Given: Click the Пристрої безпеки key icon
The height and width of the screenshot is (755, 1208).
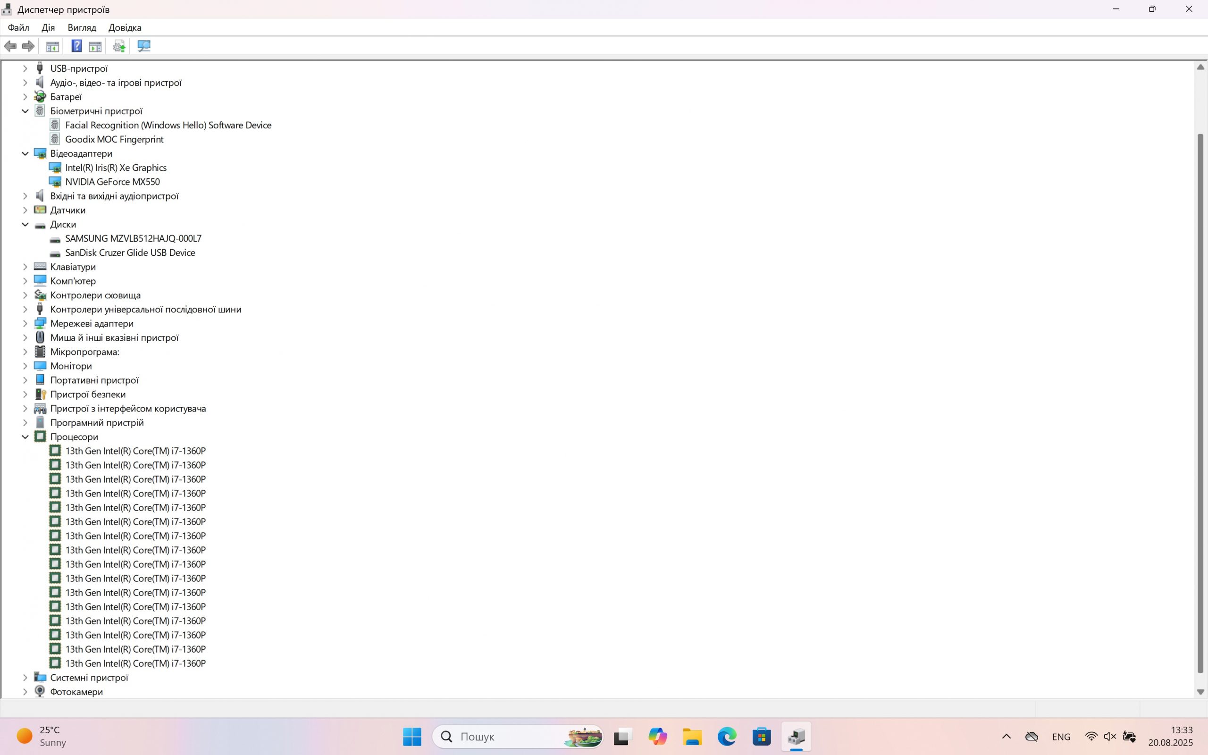Looking at the screenshot, I should (40, 394).
